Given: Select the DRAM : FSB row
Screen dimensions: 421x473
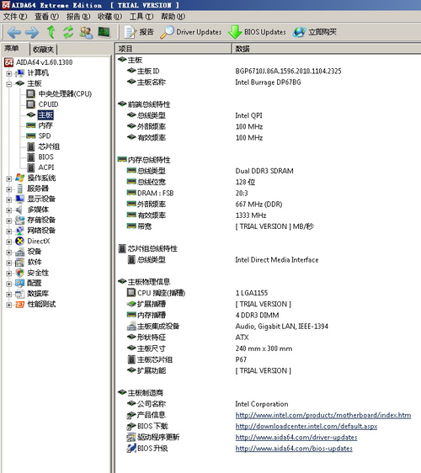Looking at the screenshot, I should pos(268,193).
